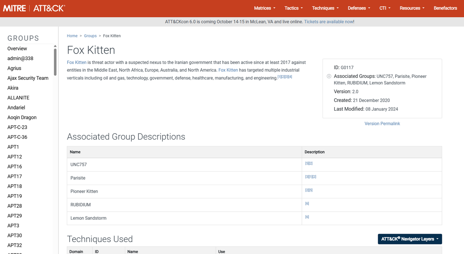Go to the Benefactors page

click(445, 8)
